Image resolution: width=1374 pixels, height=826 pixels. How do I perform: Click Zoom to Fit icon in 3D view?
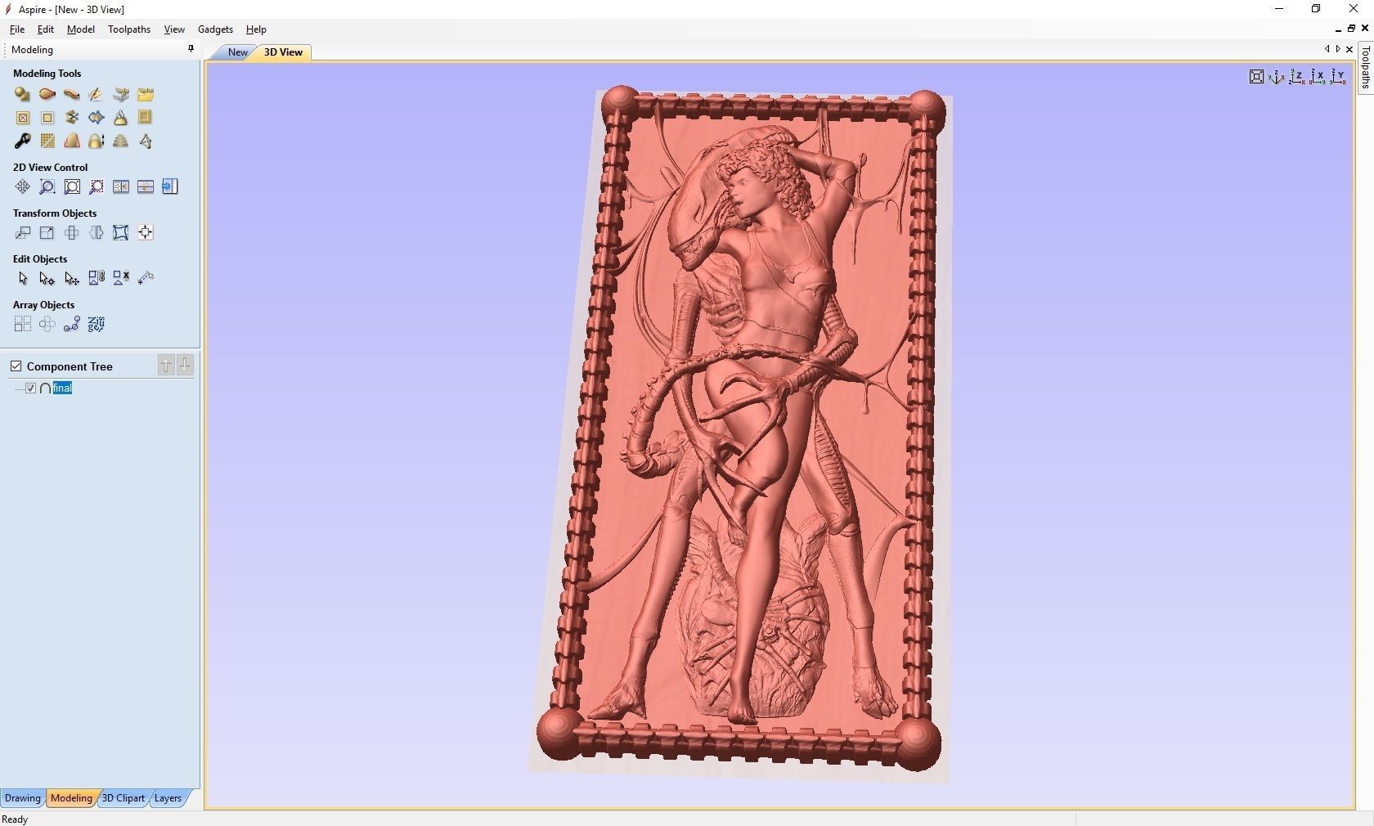click(x=1256, y=77)
